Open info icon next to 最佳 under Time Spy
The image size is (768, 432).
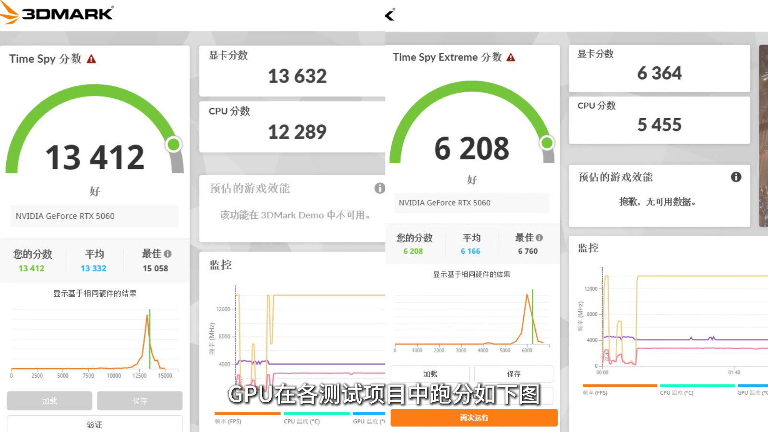168,253
